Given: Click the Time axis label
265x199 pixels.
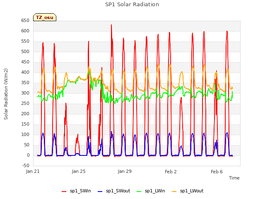Looking at the screenshot, I should click(234, 178).
